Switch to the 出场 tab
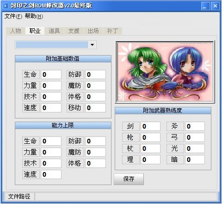This screenshot has width=222, height=204. (x=93, y=31)
